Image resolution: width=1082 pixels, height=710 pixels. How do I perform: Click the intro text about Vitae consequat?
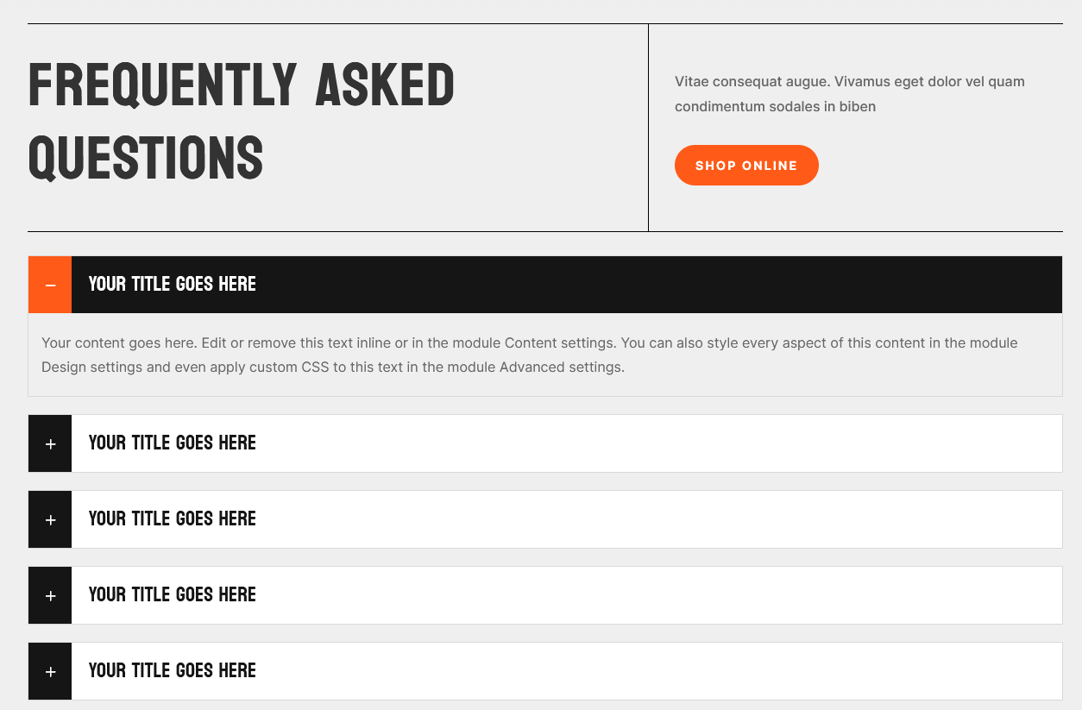click(x=849, y=93)
